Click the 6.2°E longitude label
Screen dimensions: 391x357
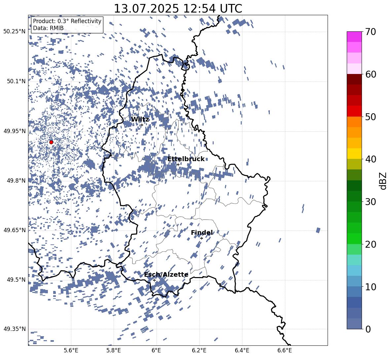click(x=199, y=350)
